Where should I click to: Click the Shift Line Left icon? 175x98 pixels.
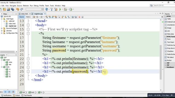click(x=72, y=17)
